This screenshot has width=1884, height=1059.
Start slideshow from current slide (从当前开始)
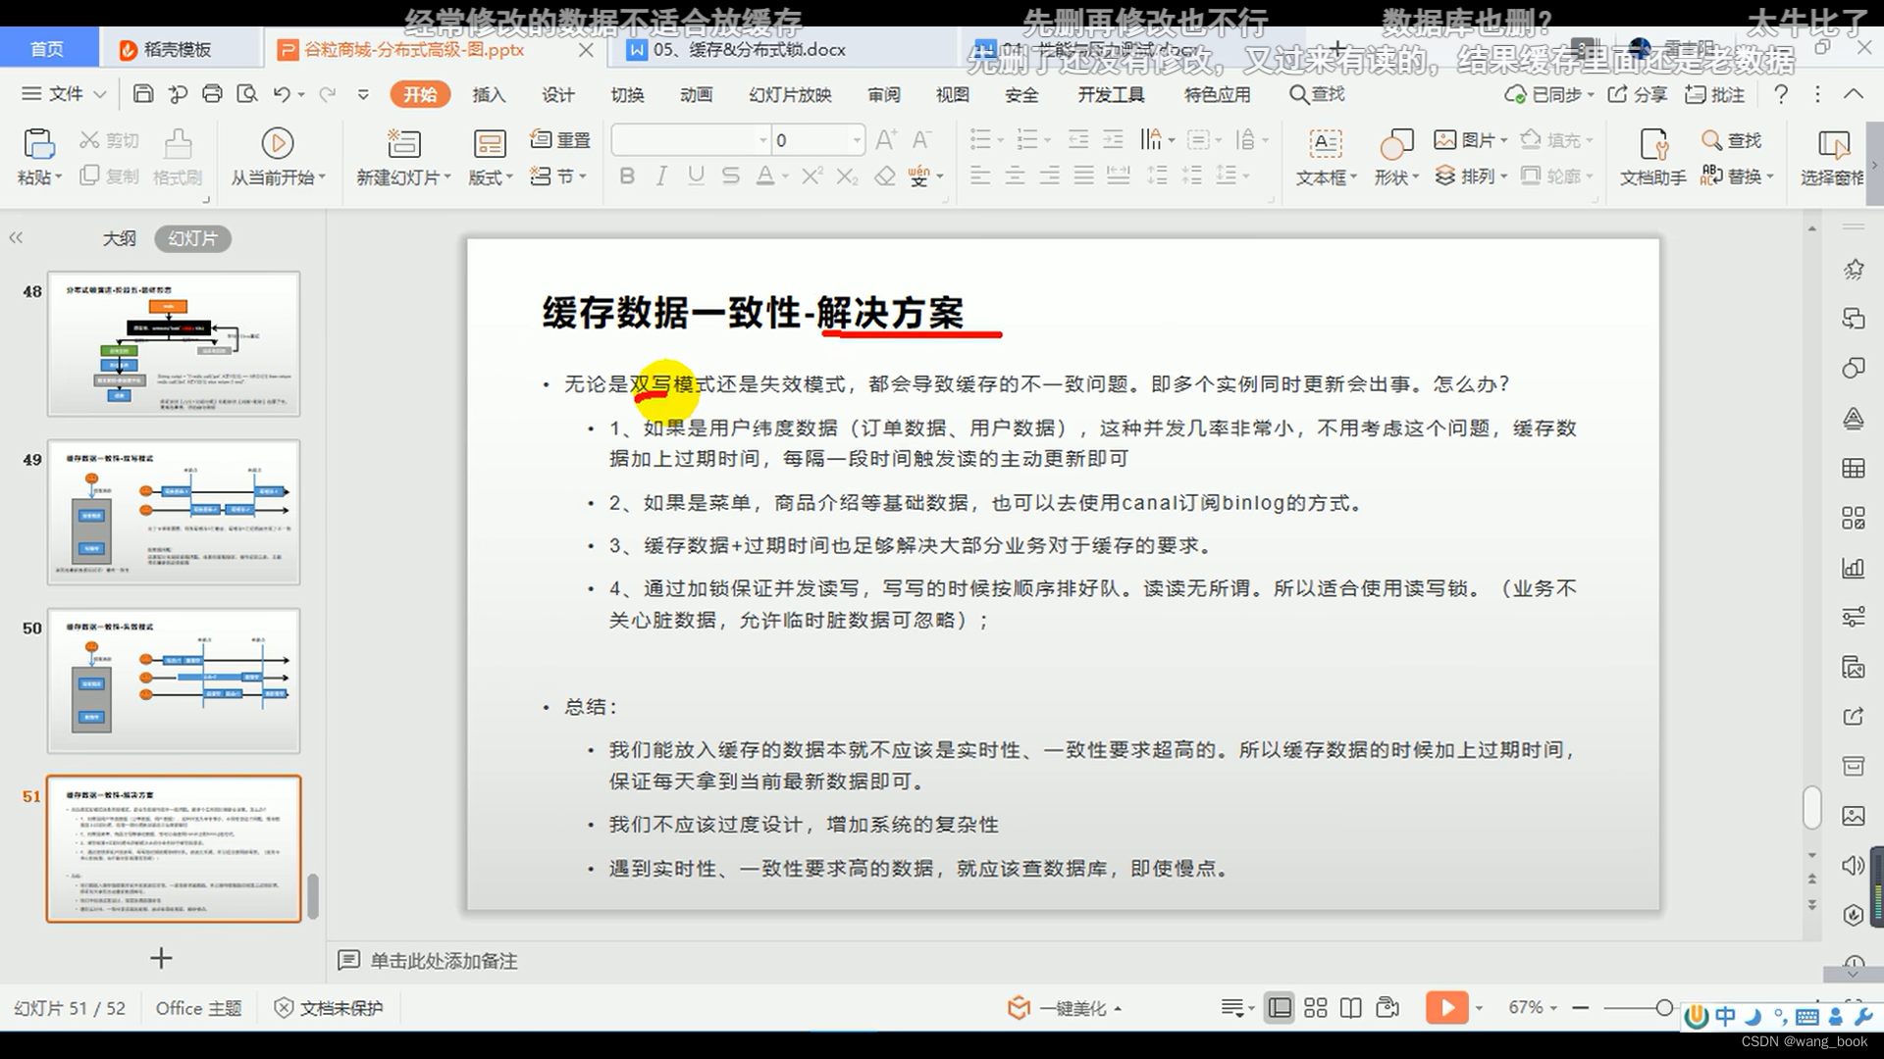pyautogui.click(x=278, y=156)
